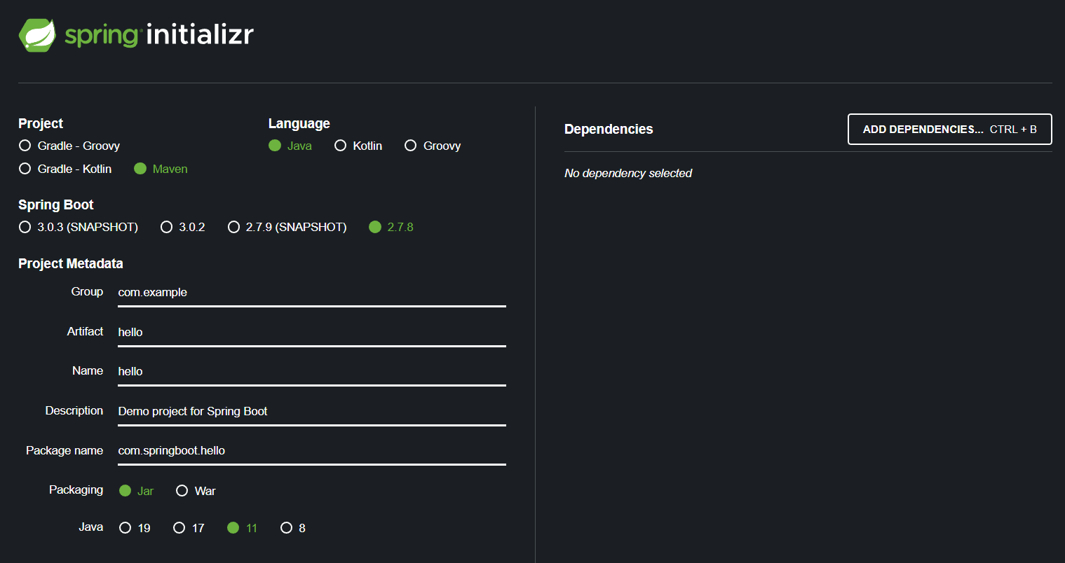Image resolution: width=1065 pixels, height=563 pixels.
Task: Select Java version 11
Action: [243, 528]
